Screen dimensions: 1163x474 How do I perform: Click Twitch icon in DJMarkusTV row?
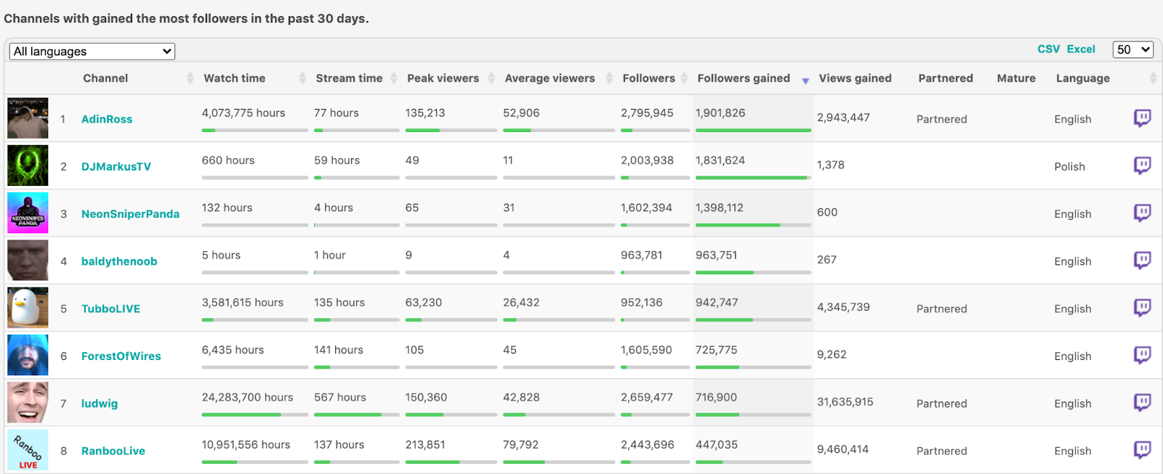(1142, 166)
